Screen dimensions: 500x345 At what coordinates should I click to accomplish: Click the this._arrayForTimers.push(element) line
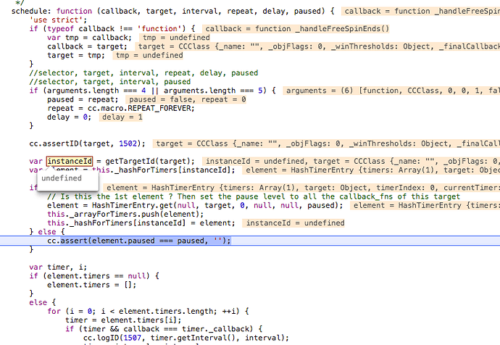point(125,215)
